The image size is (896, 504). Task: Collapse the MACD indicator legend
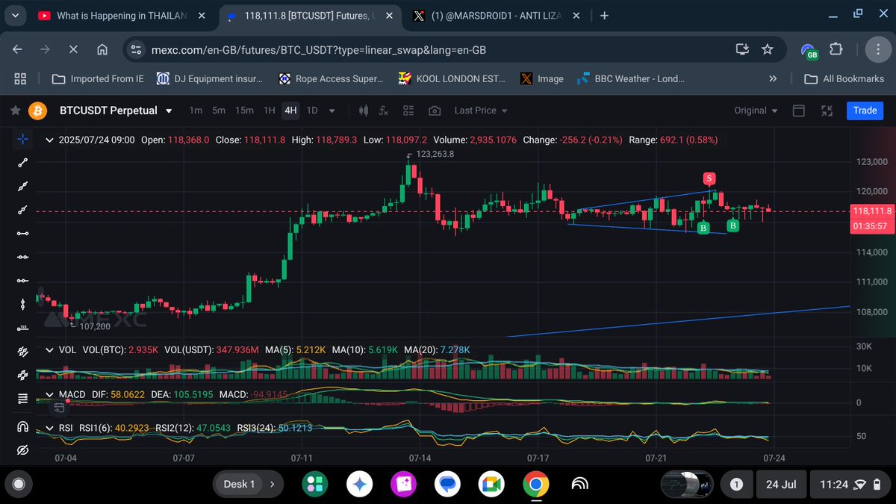[49, 394]
